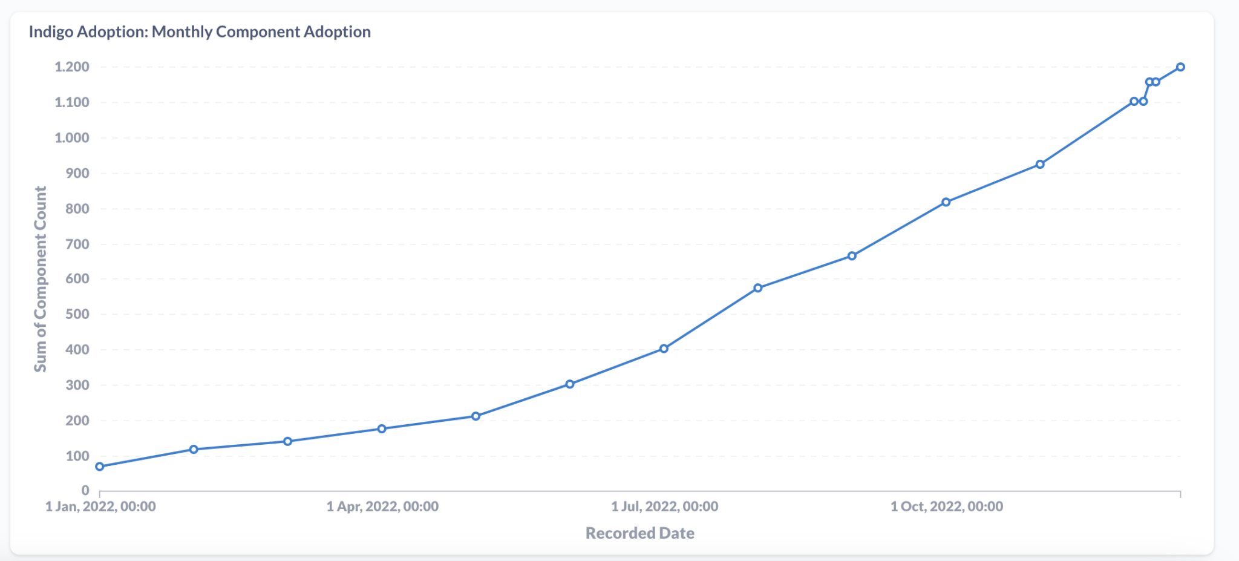
Task: Click the "1.000" y-axis tick label
Action: coord(72,138)
